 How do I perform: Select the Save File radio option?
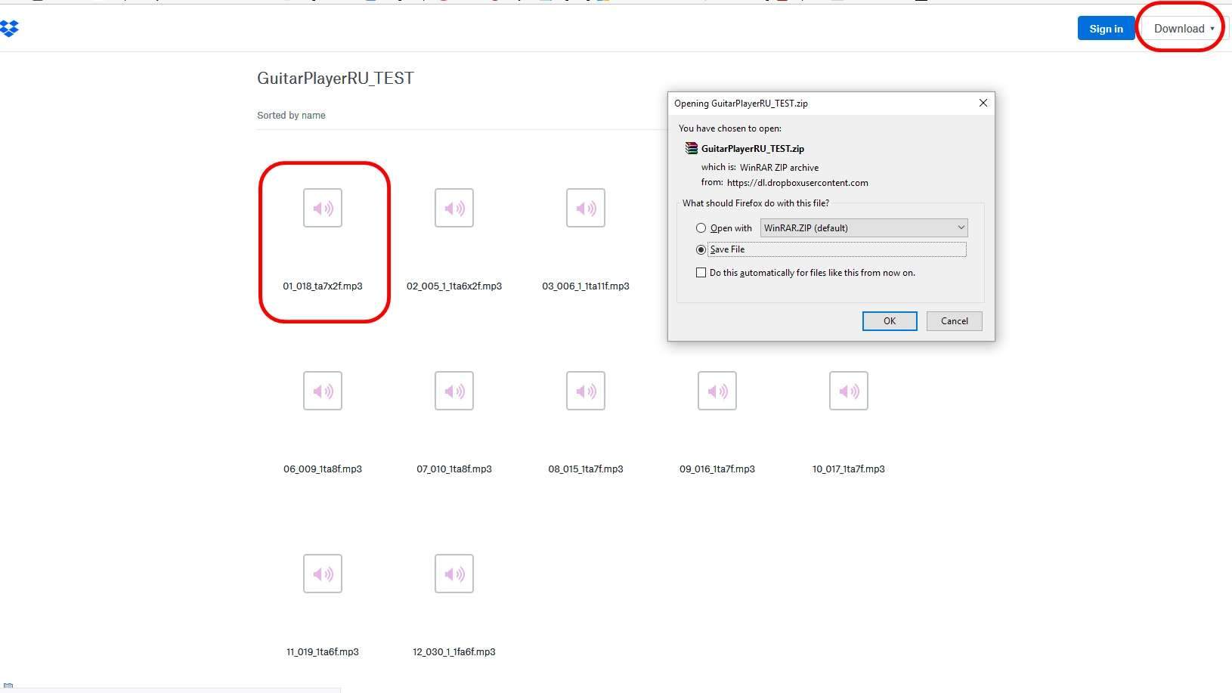(701, 249)
